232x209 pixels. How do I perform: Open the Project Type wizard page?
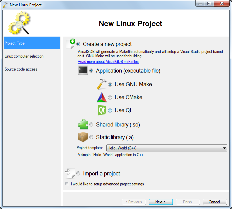(32, 43)
